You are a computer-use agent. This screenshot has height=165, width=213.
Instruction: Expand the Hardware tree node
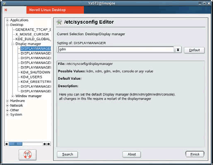pos(7,101)
